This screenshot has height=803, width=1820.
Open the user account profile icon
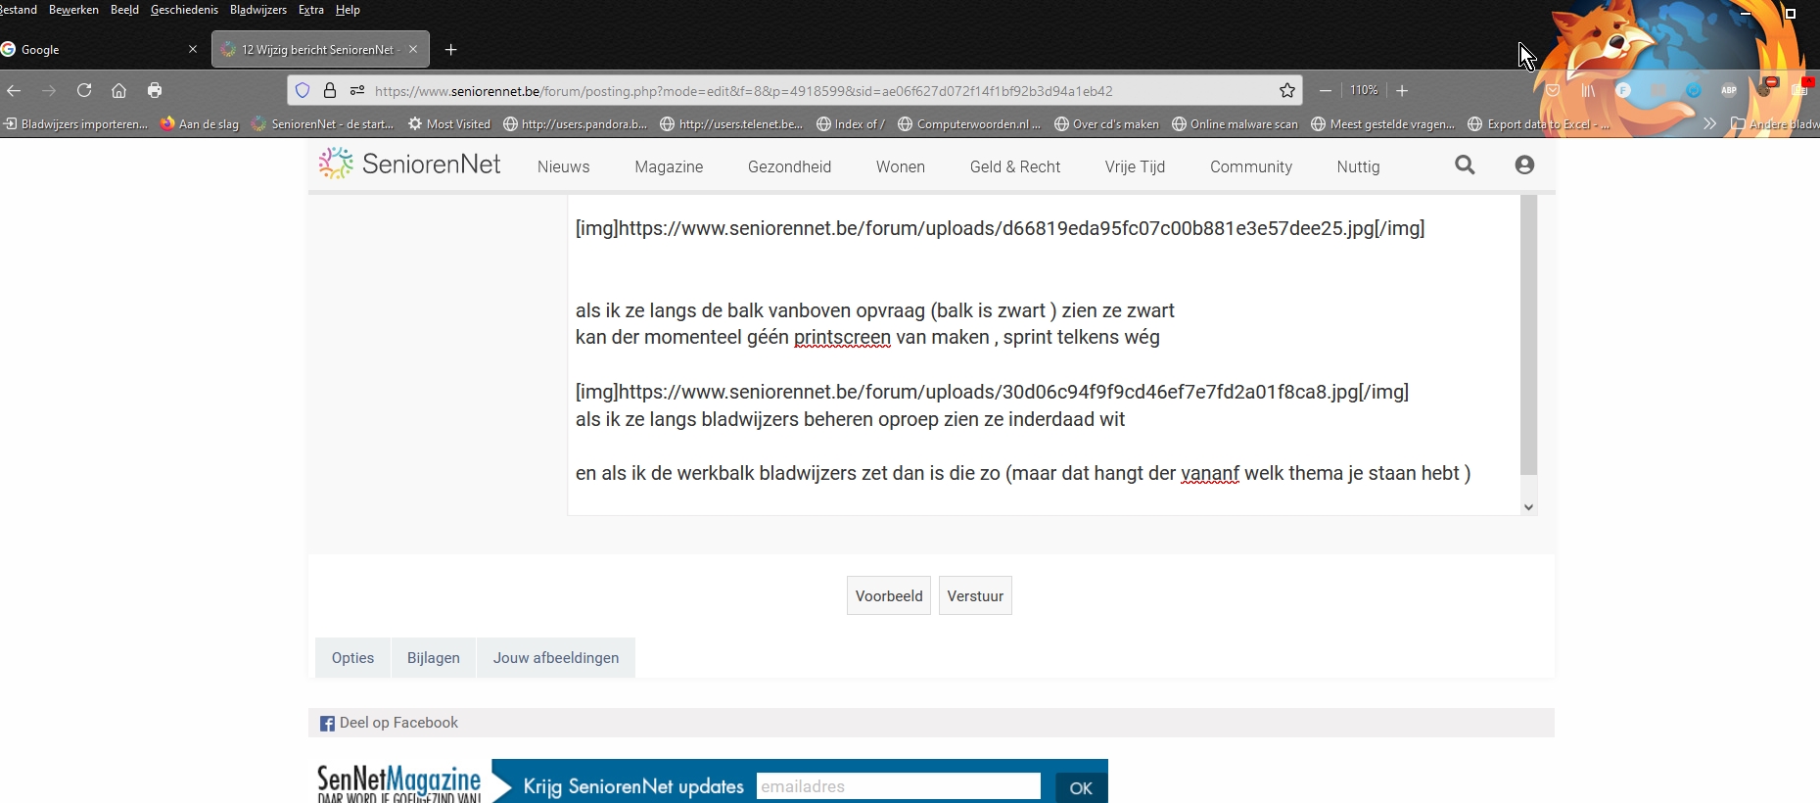(1524, 165)
